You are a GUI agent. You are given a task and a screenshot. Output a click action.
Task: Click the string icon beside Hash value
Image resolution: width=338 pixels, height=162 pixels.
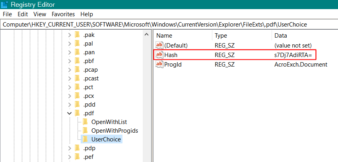click(159, 55)
